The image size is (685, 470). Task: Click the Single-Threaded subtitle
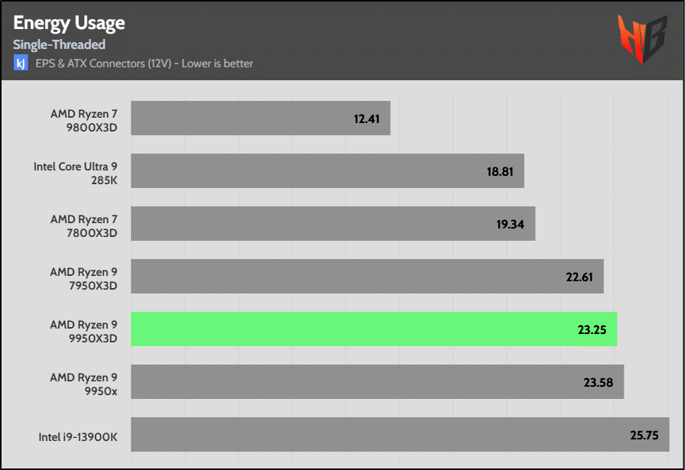pos(59,45)
